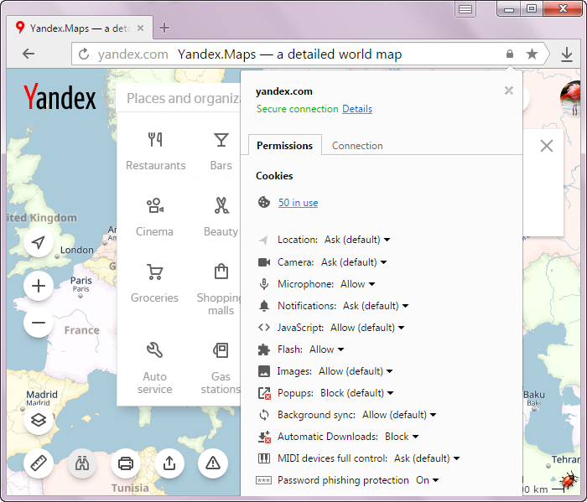
Task: Select the Gas stations icon
Action: [221, 350]
